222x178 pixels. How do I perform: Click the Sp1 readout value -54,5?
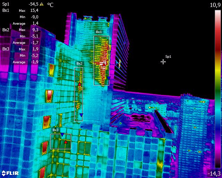[x=33, y=4]
